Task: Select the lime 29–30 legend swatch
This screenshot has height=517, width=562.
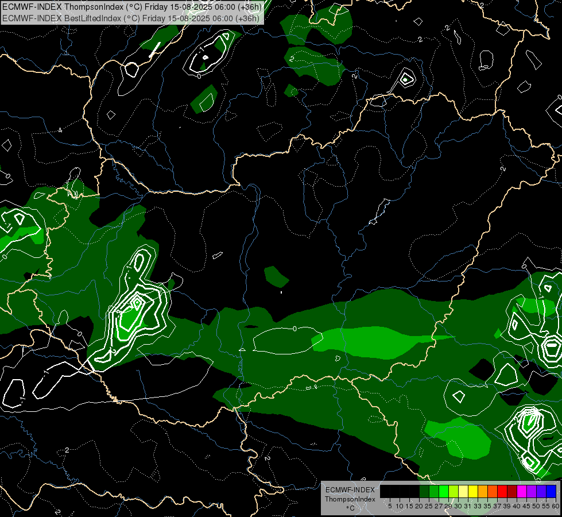Action: point(454,491)
